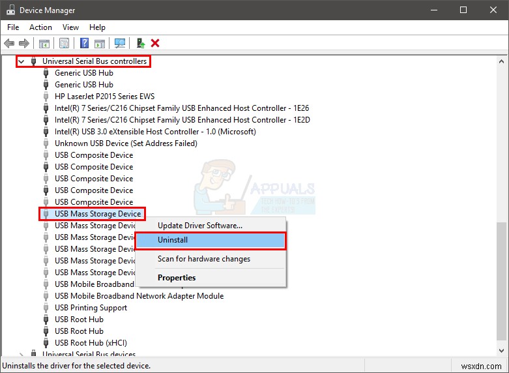Select Intel(R) USB 3.0 eXtensible Host Controller
Viewport: 509px width, 373px height.
click(155, 132)
